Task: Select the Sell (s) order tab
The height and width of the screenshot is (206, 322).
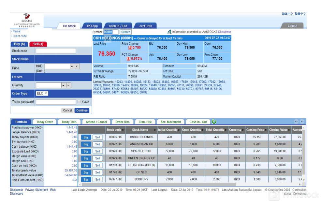Action: pyautogui.click(x=38, y=44)
